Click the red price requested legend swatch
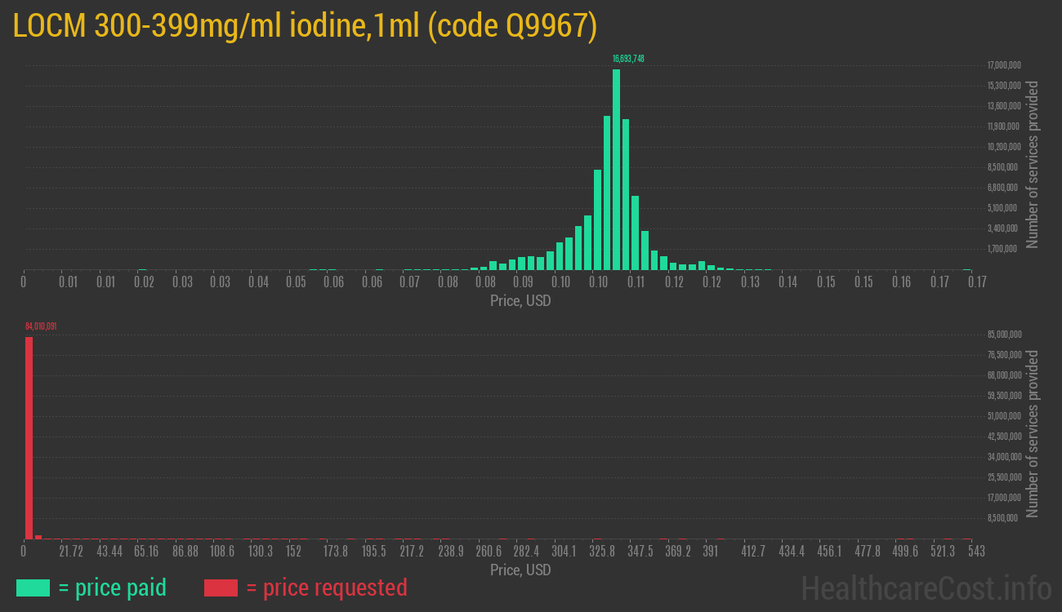 pyautogui.click(x=221, y=588)
